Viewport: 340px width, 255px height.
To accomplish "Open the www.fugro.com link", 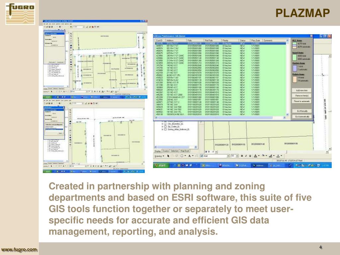I will click(x=19, y=250).
